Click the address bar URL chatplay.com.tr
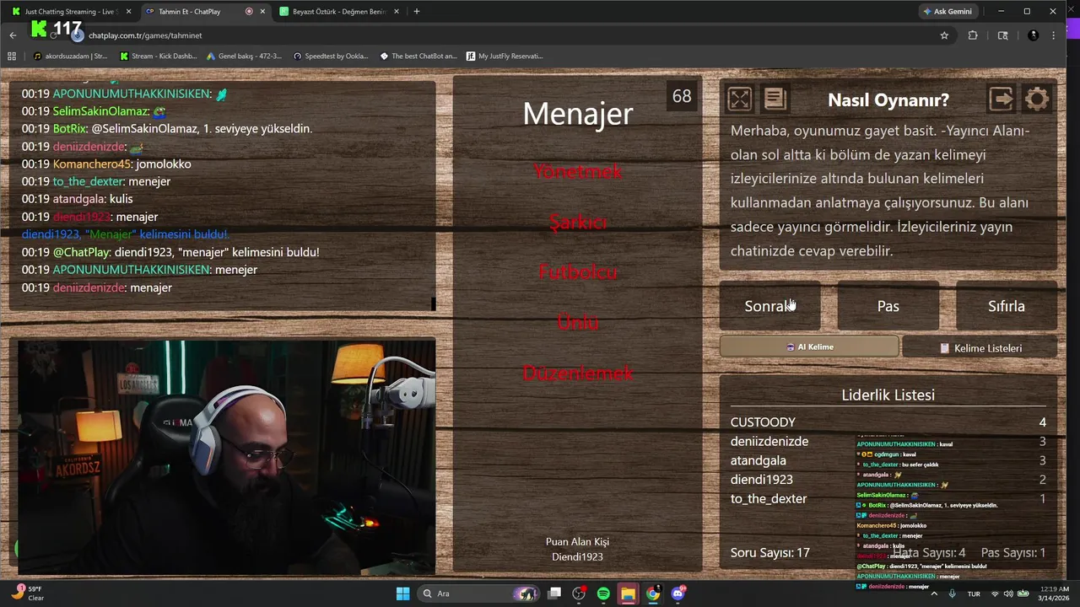Image resolution: width=1080 pixels, height=607 pixels. tap(145, 35)
